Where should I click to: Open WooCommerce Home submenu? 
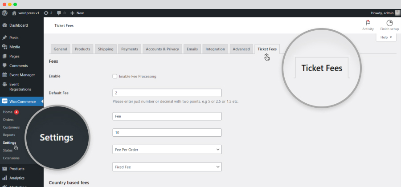pyautogui.click(x=8, y=112)
